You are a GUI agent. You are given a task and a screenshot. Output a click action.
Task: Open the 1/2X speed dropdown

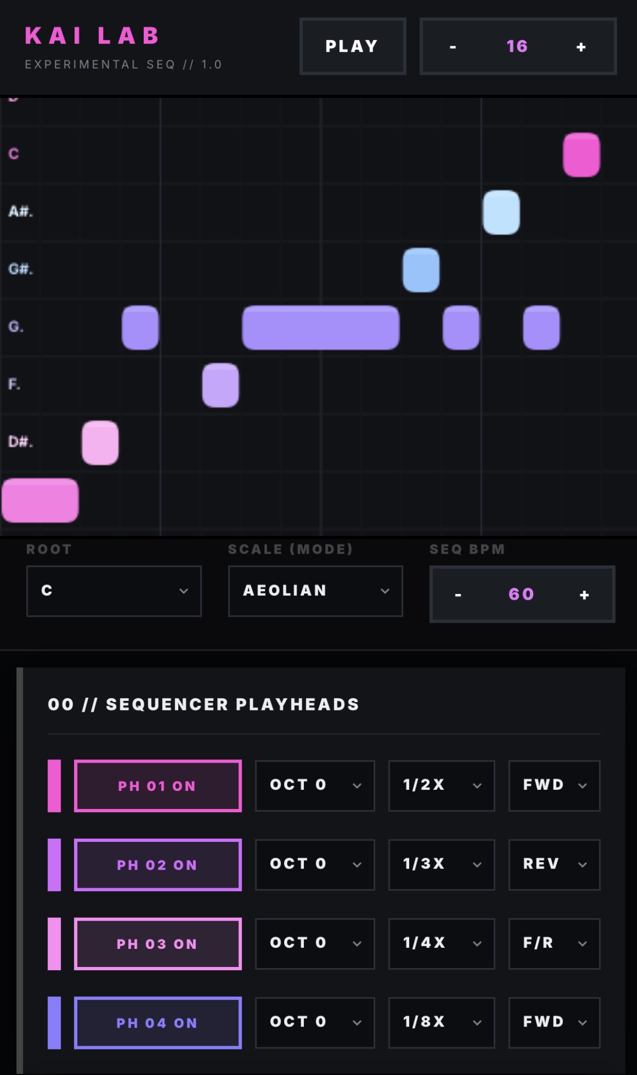[x=441, y=785]
